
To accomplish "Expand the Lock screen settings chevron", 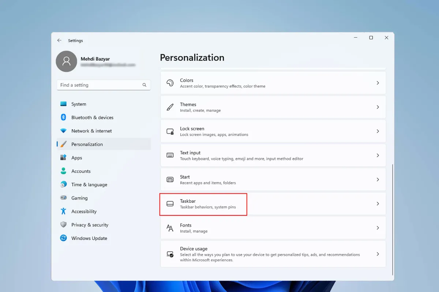I will coord(378,131).
